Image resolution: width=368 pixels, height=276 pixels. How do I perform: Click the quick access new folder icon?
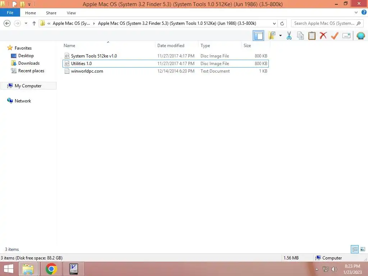23,4
